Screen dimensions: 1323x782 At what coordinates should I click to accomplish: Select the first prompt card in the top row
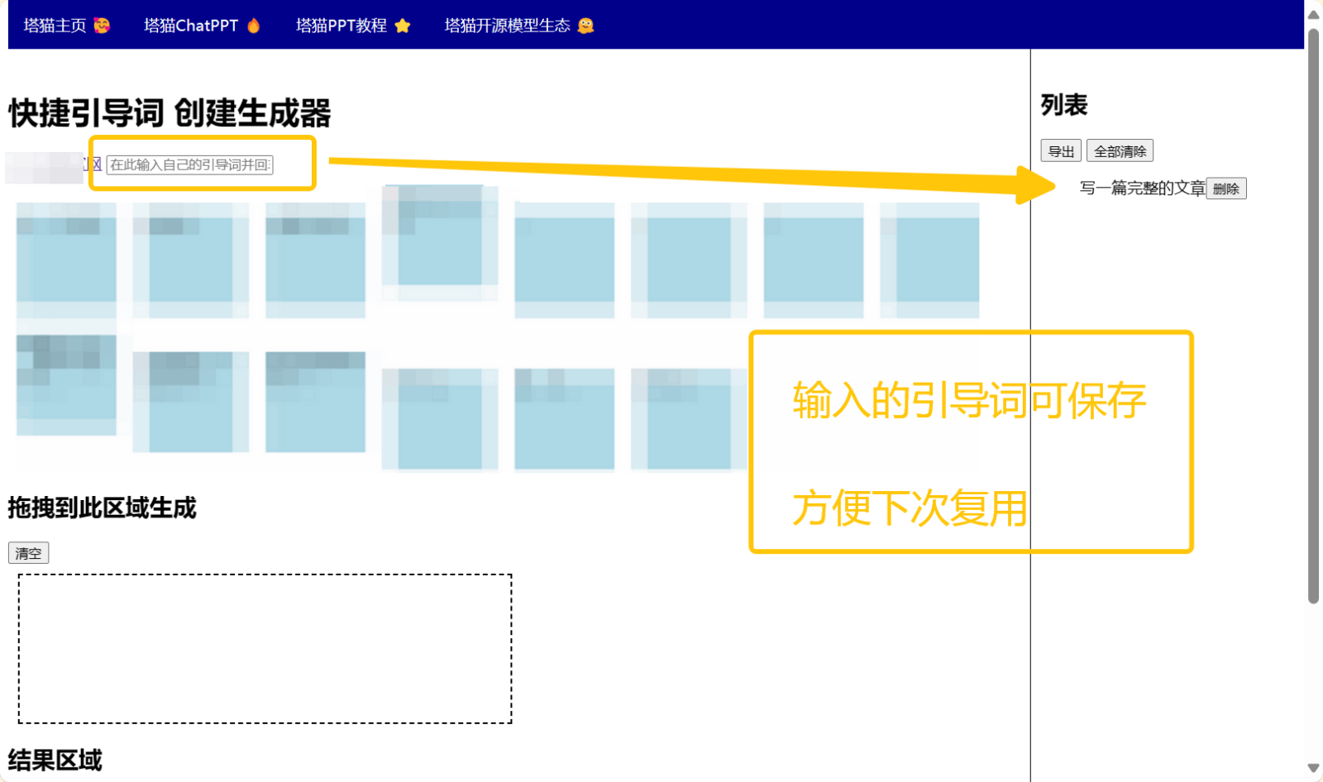[66, 260]
